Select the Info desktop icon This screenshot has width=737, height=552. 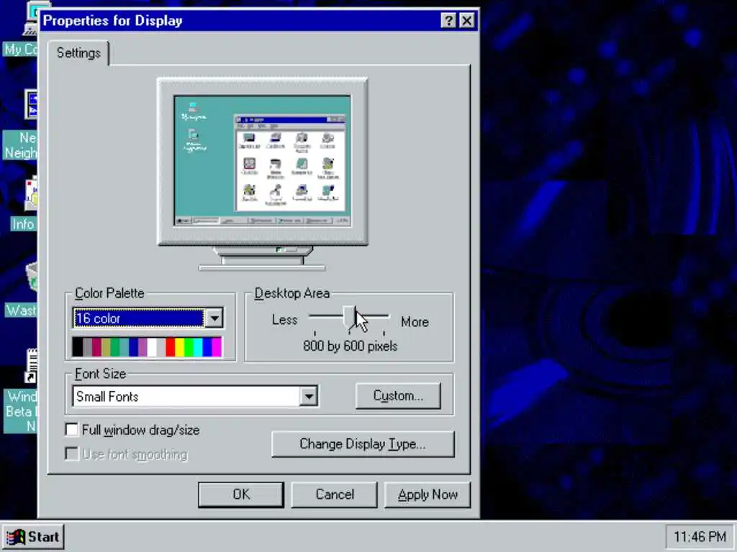tap(24, 203)
